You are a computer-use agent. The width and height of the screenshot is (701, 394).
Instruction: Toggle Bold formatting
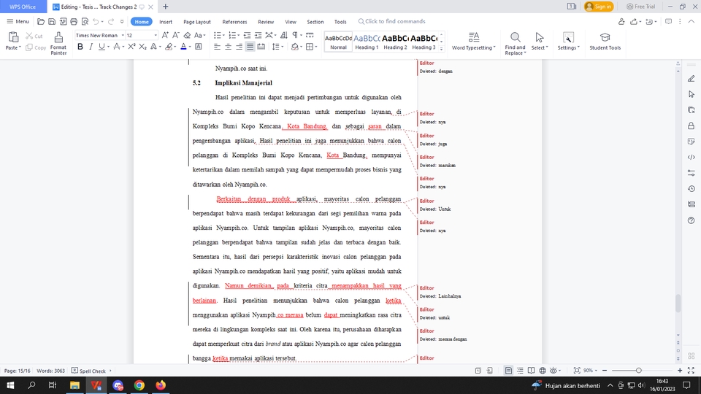click(80, 47)
